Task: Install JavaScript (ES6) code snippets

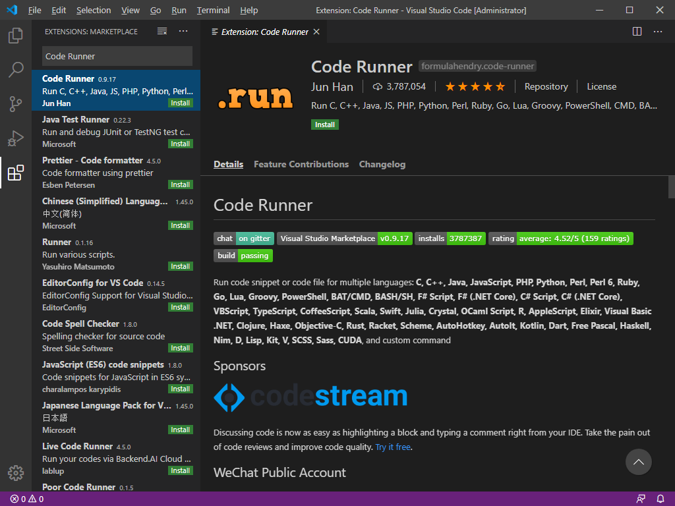Action: click(181, 389)
